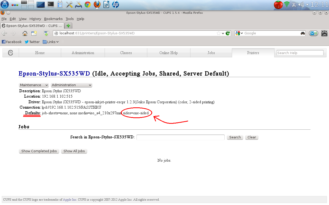
Task: Click the Search Help input field
Action: click(300, 53)
